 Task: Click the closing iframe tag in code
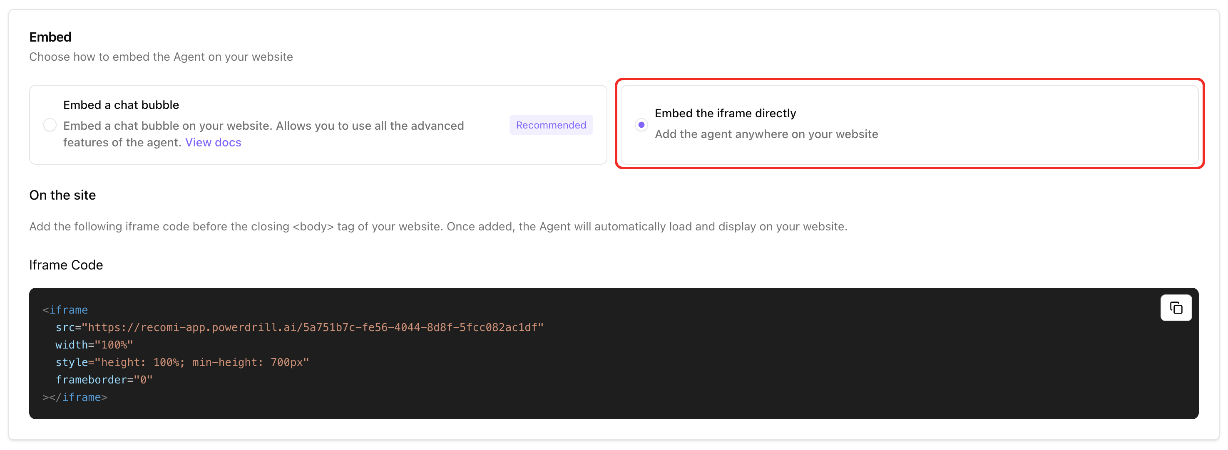[75, 397]
